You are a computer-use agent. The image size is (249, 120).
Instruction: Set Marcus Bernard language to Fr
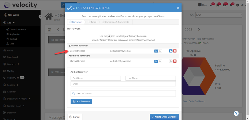(x=160, y=61)
